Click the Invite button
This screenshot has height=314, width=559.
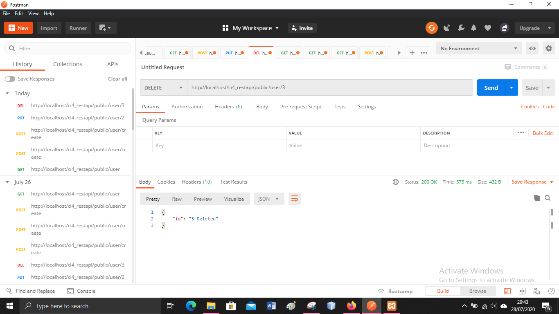click(302, 28)
